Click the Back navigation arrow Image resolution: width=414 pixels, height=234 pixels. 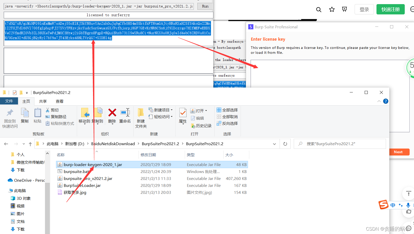tap(6, 144)
